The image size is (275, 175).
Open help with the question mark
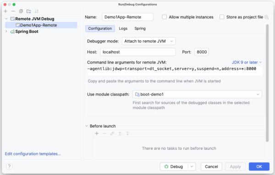(9, 166)
